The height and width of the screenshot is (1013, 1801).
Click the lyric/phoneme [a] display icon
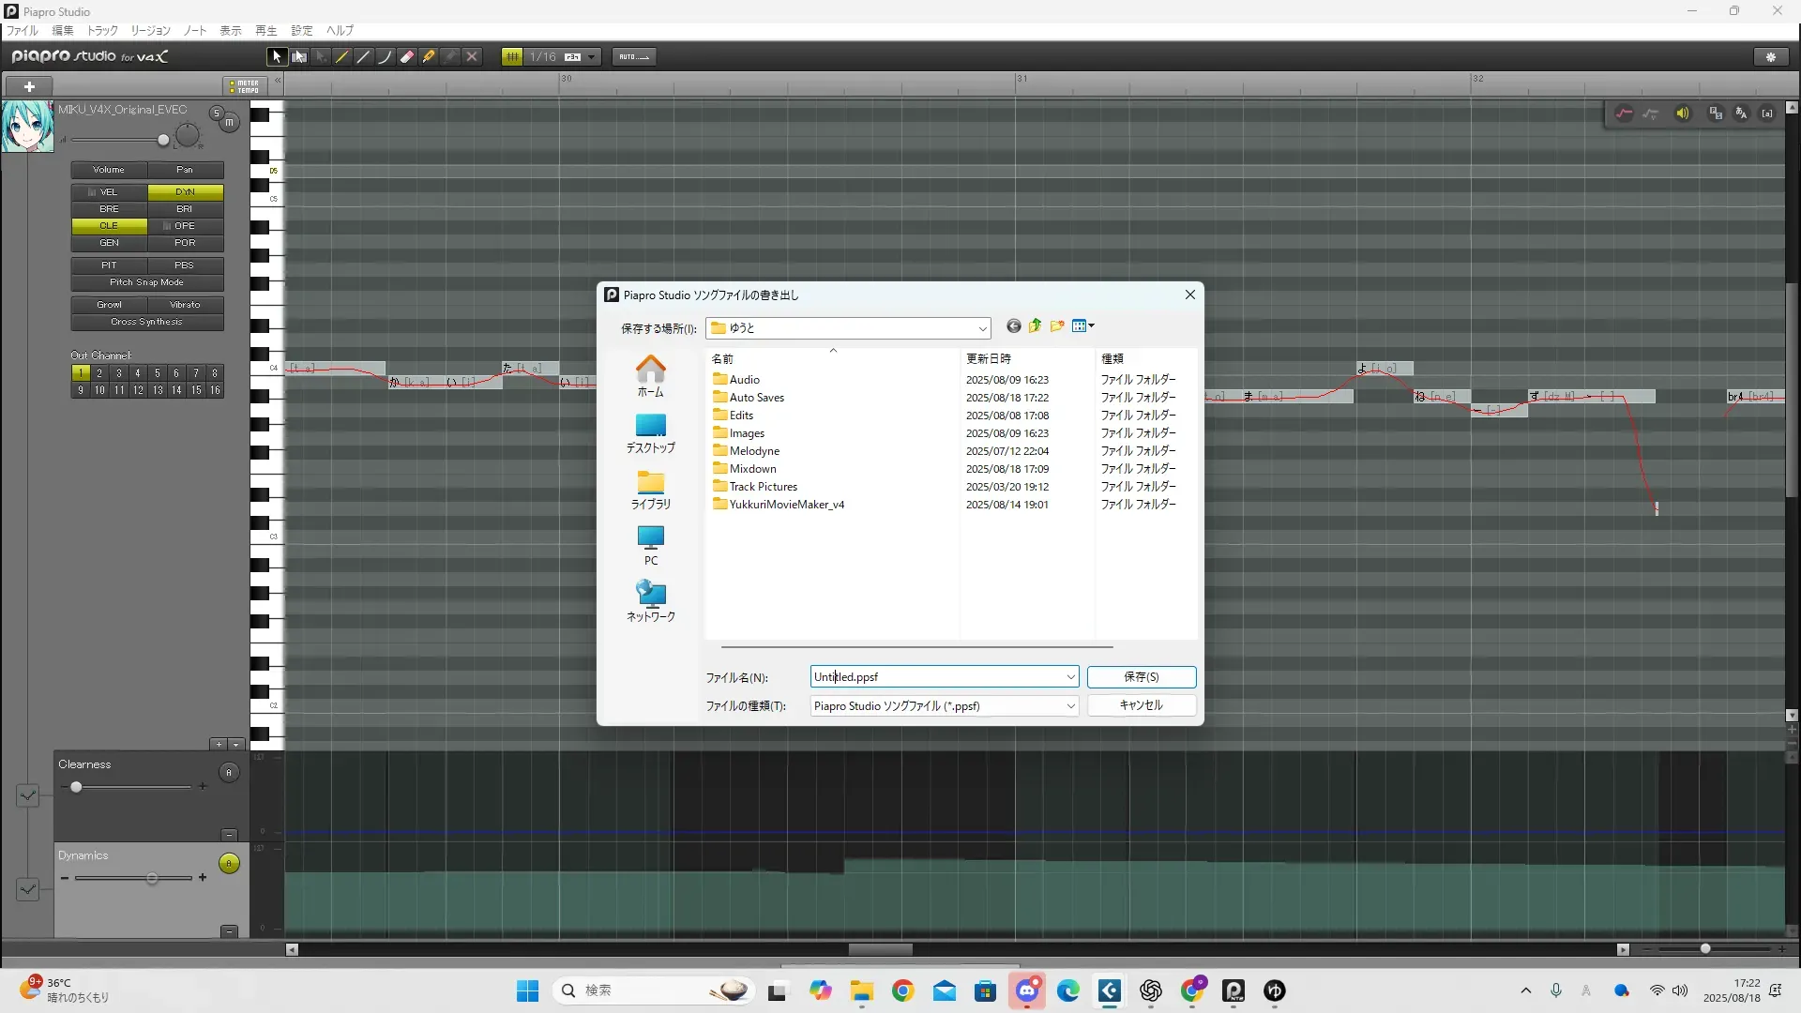(1767, 113)
